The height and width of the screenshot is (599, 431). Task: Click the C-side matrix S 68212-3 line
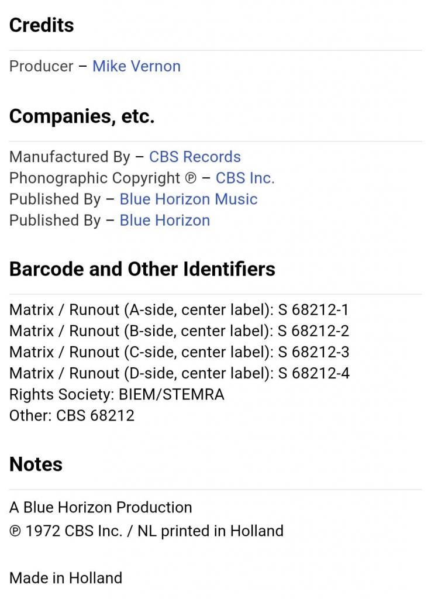178,352
